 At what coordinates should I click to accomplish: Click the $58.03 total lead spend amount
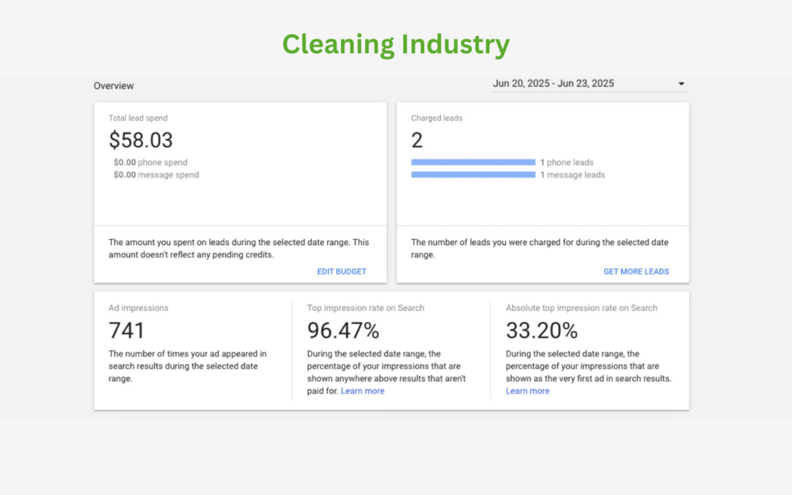click(141, 140)
